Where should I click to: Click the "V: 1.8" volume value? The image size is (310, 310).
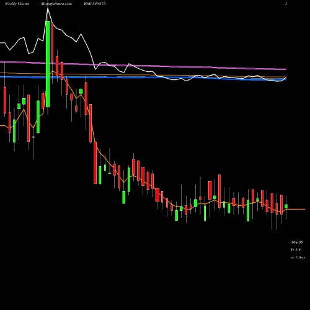(296, 250)
